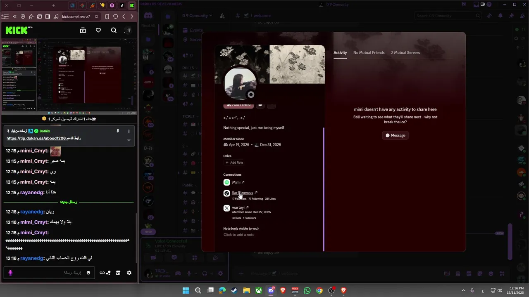Click Add Role in profile

[x=234, y=163]
